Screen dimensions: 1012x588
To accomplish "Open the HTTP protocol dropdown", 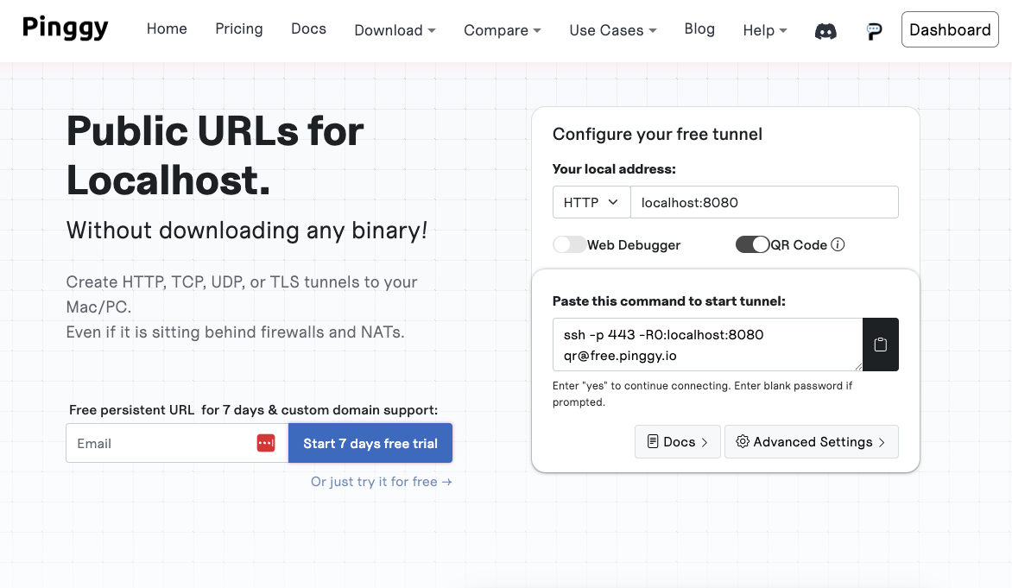I will [591, 202].
